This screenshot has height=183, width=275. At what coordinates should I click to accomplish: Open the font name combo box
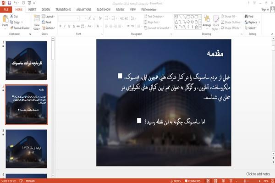68,18
